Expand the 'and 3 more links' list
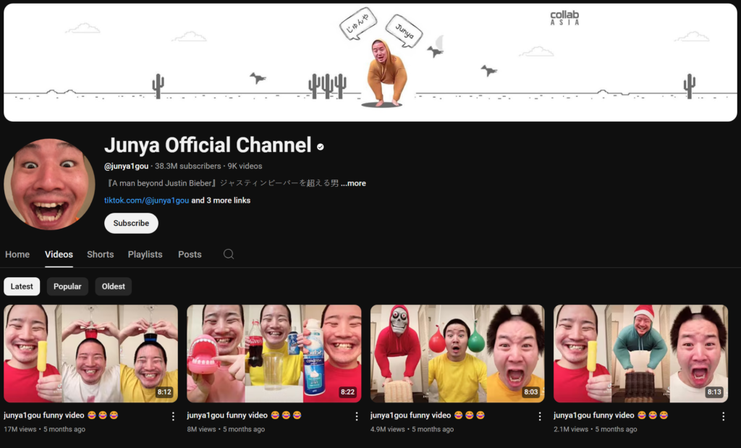 coord(221,200)
